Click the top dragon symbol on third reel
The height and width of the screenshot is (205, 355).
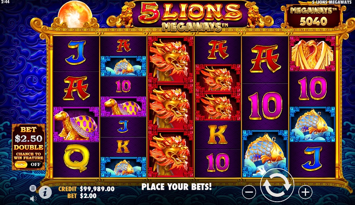coord(171,60)
